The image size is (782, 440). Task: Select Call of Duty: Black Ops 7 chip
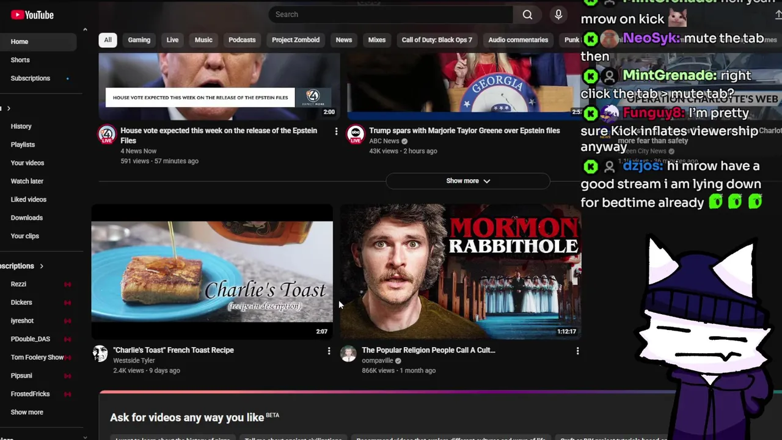point(437,40)
